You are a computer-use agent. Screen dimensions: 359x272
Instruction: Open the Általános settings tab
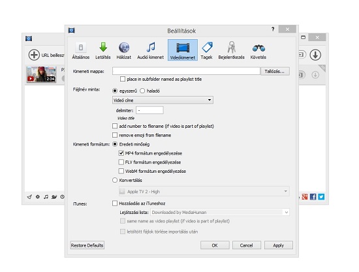click(x=80, y=51)
